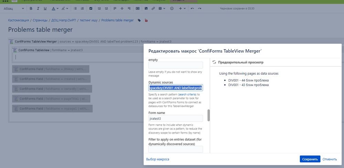Insert a bullet list
Viewport: 344px width, 168px height.
[75, 9]
